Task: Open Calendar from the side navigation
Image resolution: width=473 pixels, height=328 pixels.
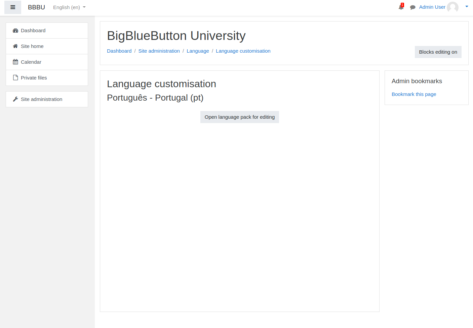Action: tap(47, 62)
